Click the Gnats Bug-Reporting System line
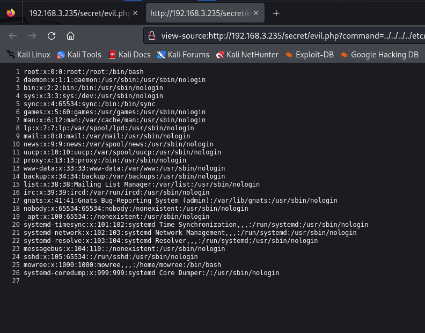This screenshot has height=333, width=425. click(180, 201)
